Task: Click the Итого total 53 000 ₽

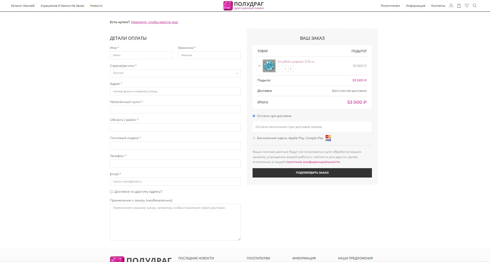Action: pyautogui.click(x=357, y=102)
